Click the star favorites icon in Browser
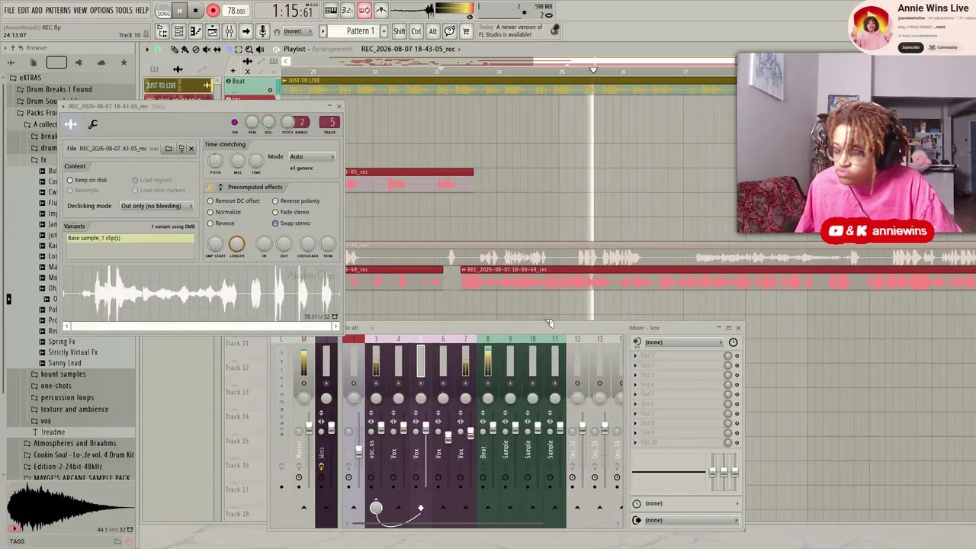976x549 pixels. point(124,63)
